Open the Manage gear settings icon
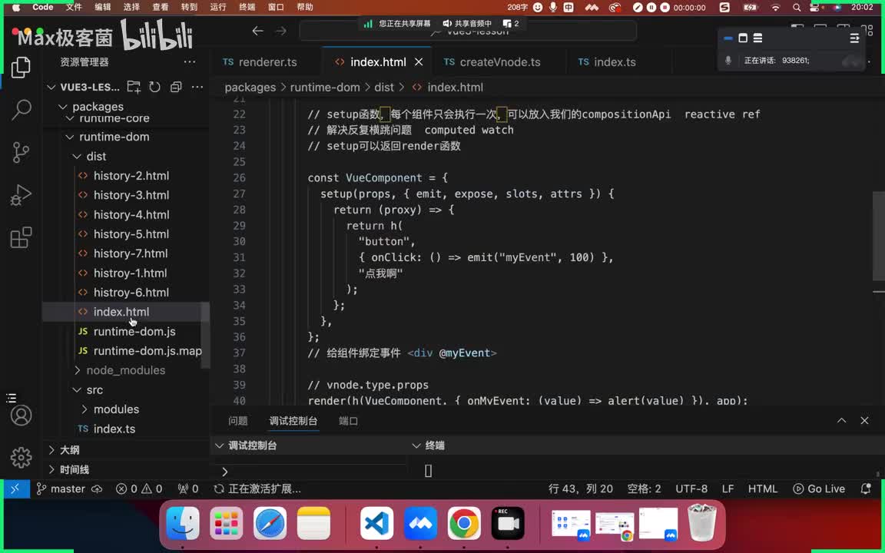This screenshot has width=885, height=553. (21, 457)
